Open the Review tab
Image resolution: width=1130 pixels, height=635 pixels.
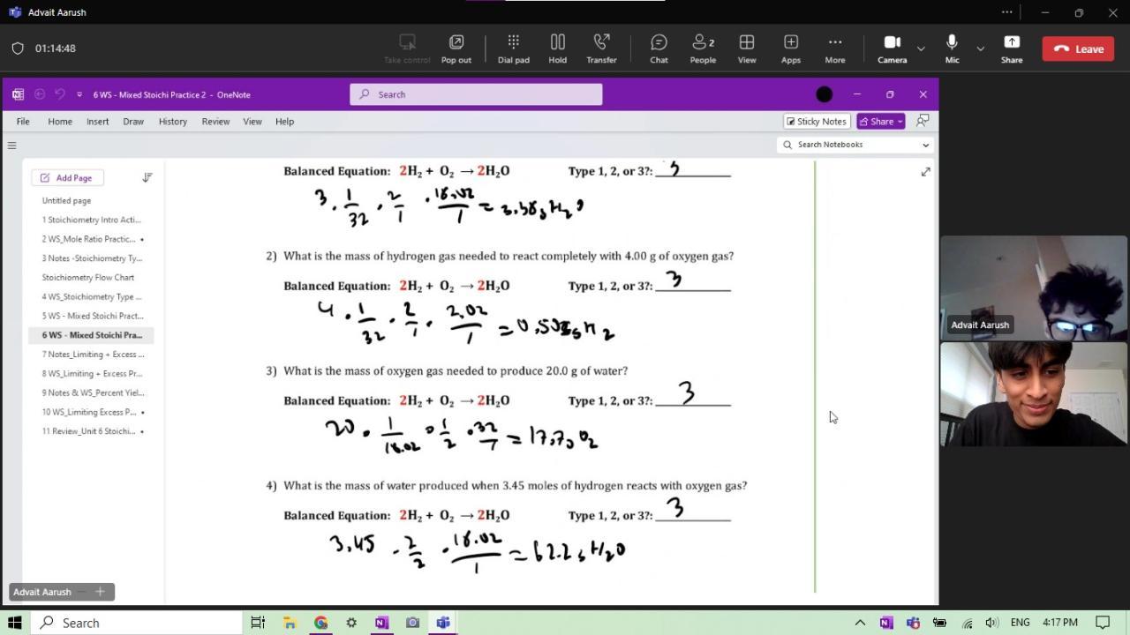(215, 122)
